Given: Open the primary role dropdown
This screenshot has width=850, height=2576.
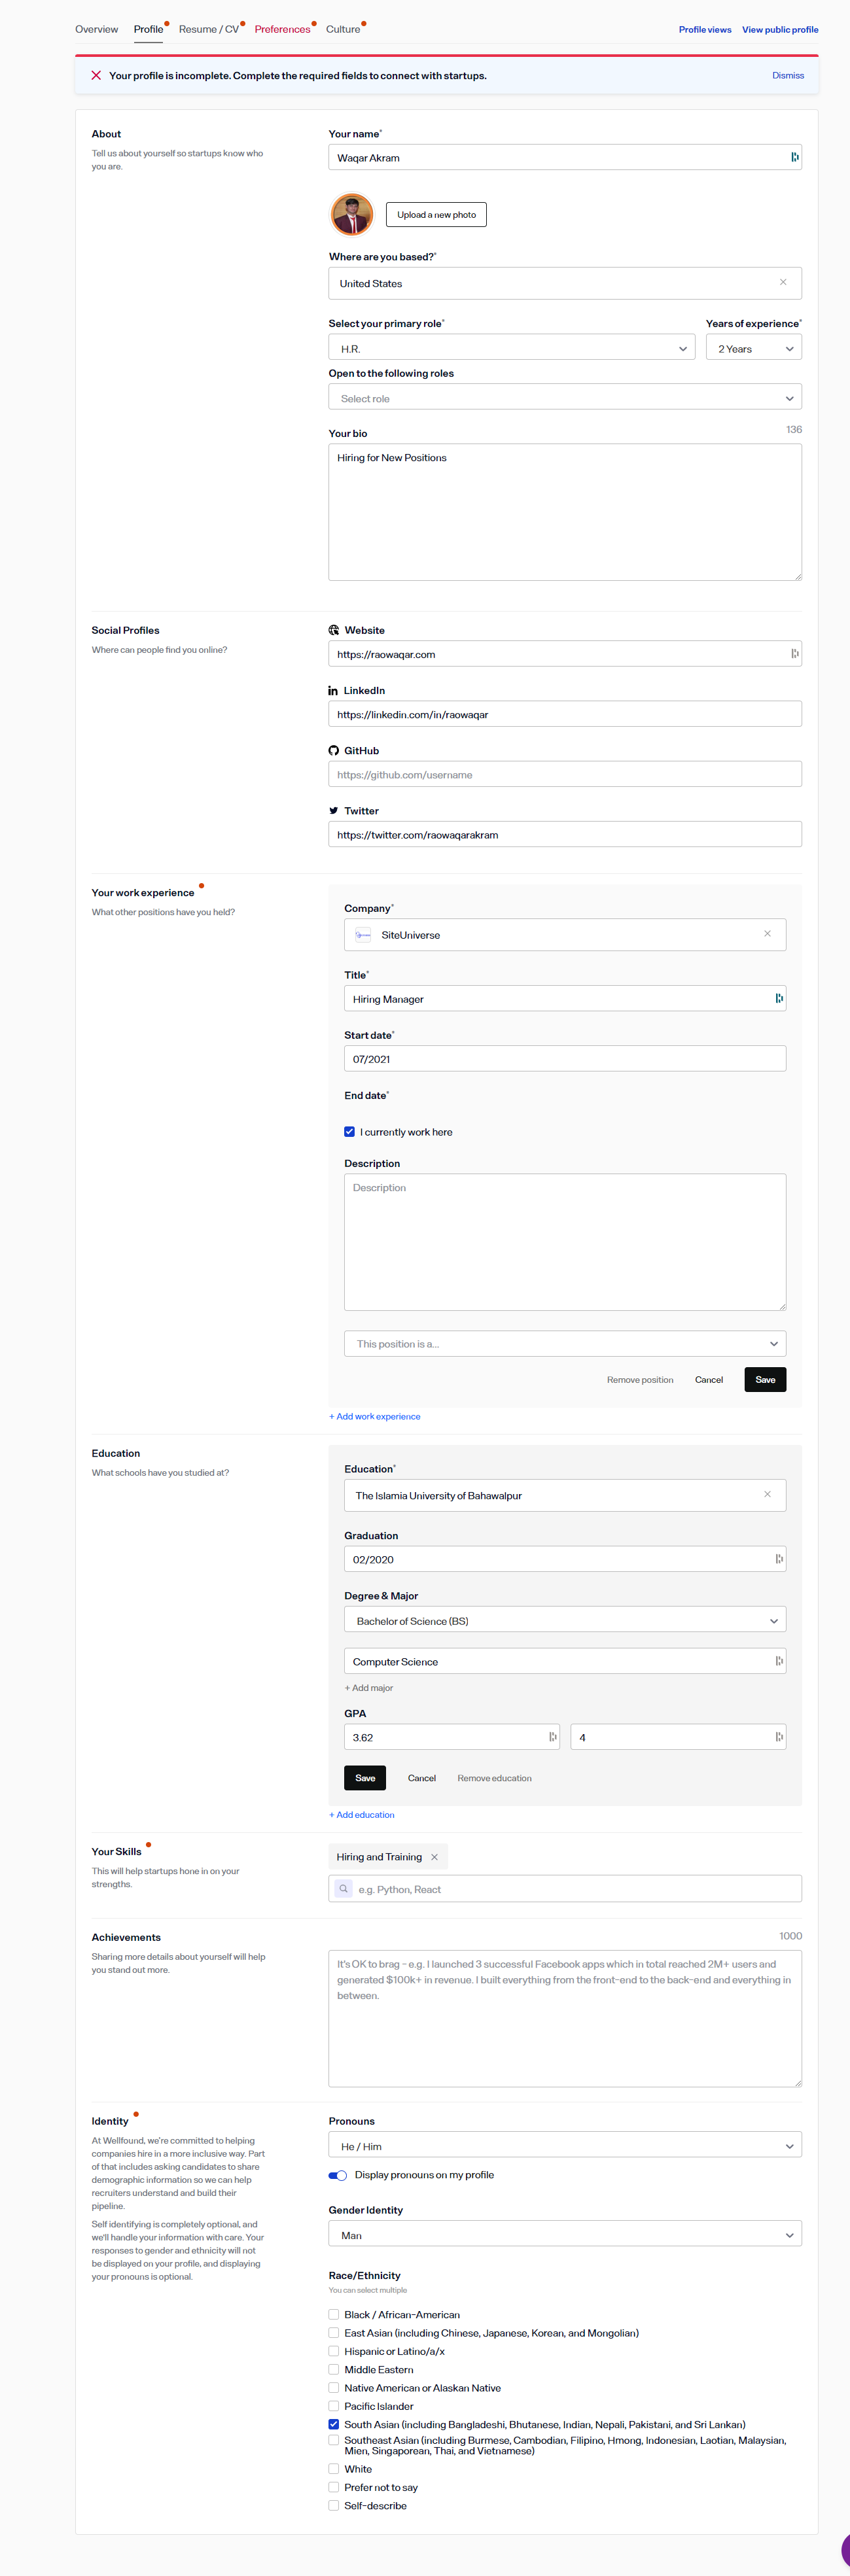Looking at the screenshot, I should [511, 348].
